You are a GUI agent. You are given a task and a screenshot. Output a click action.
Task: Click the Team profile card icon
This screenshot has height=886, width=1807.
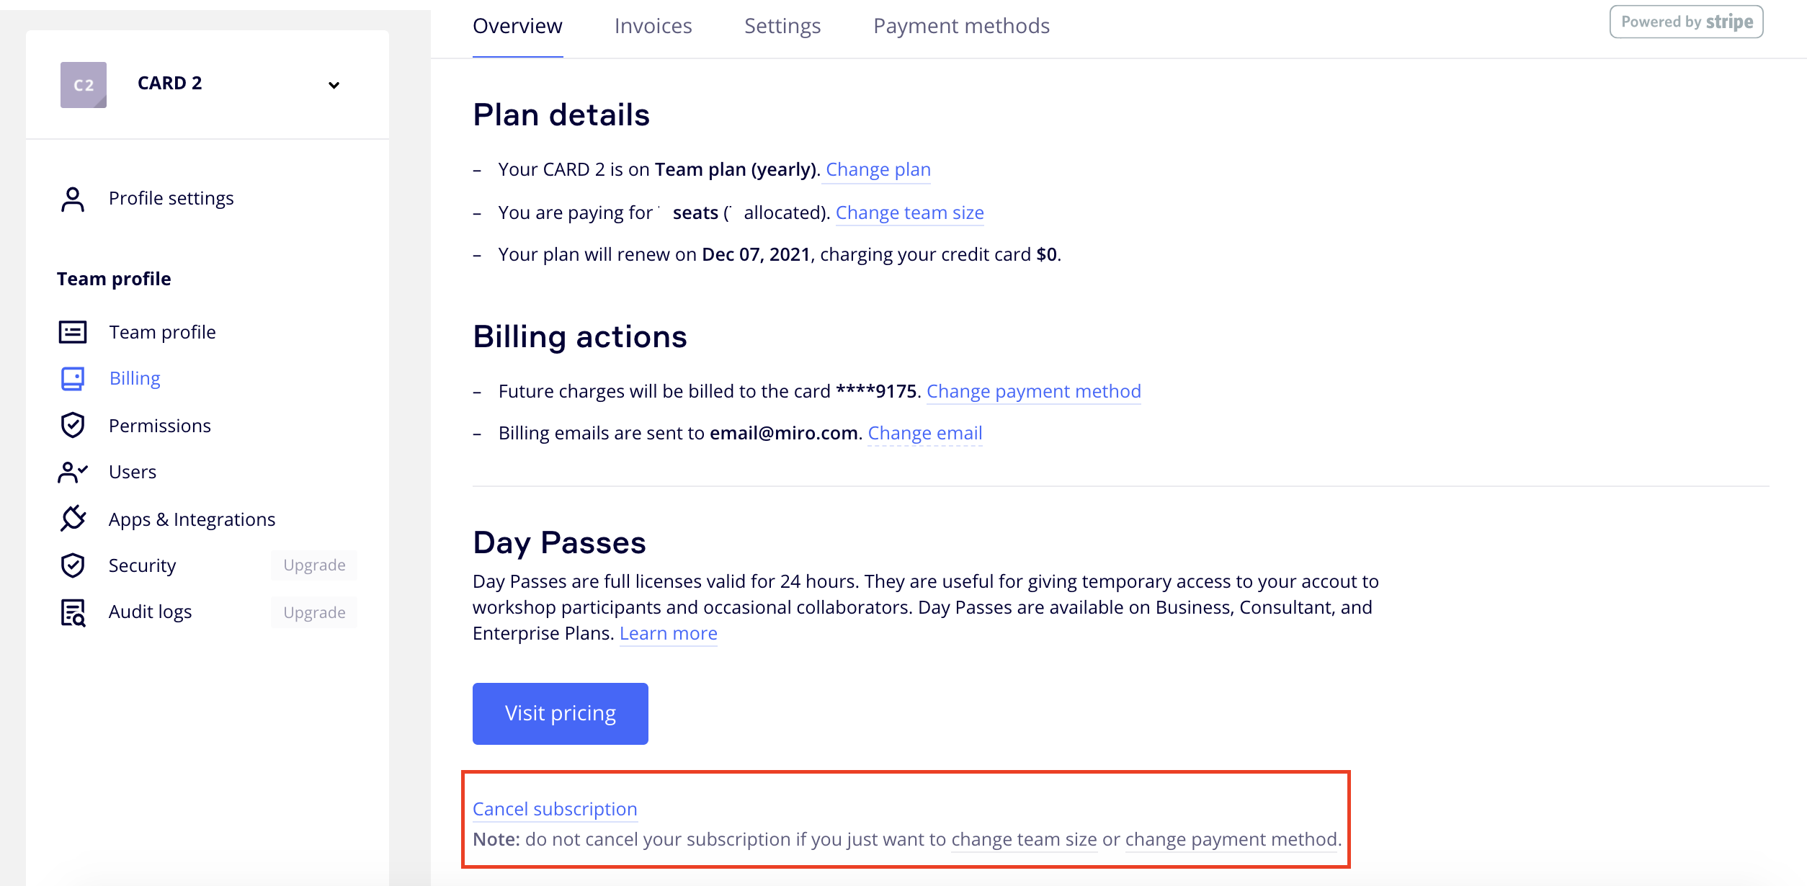(73, 332)
